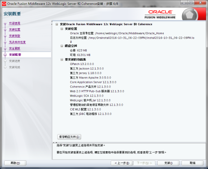
Task: Select the 安全更新 step in the sidebar
Action: tap(15, 48)
